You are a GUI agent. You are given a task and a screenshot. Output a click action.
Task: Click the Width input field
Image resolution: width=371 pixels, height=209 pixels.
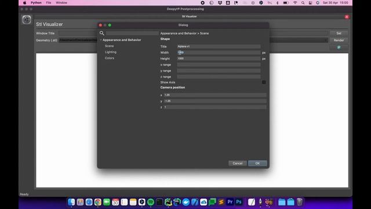click(x=219, y=52)
